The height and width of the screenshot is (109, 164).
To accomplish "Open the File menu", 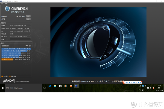I will click(2, 4).
